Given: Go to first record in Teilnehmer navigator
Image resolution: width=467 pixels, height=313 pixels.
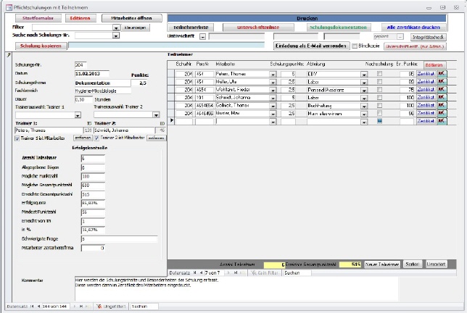Looking at the screenshot, I should tap(195, 272).
